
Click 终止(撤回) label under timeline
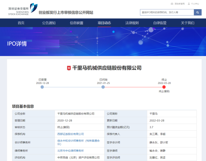[x=164, y=91]
